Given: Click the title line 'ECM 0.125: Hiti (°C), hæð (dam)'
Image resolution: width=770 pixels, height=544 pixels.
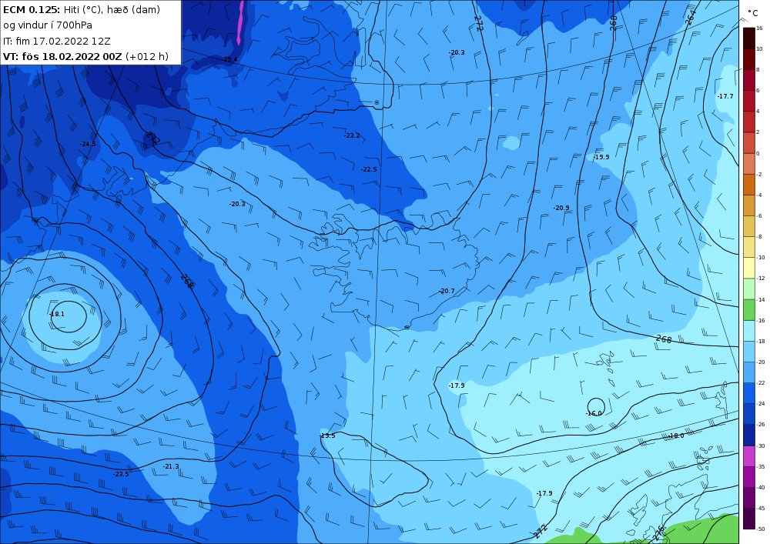Looking at the screenshot, I should tap(82, 9).
